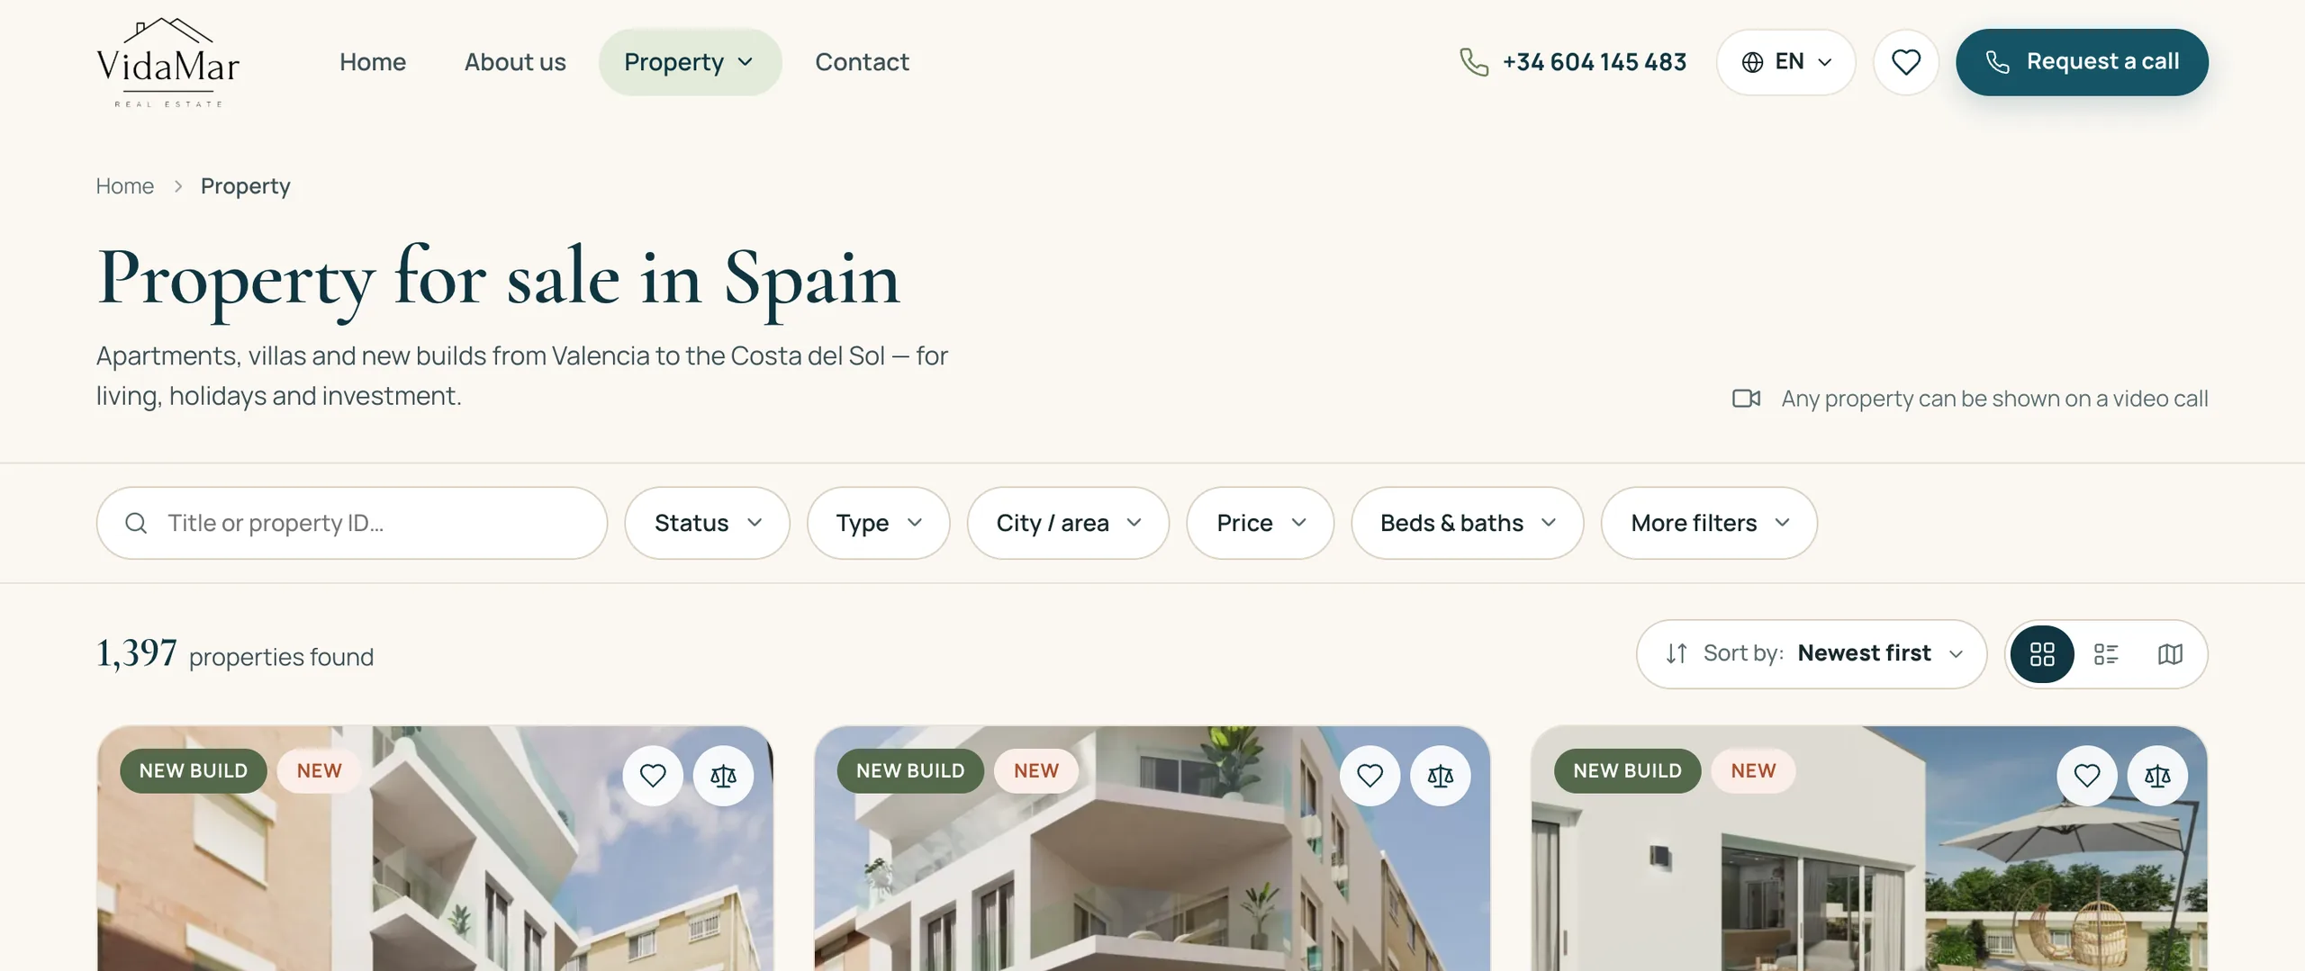The height and width of the screenshot is (971, 2305).
Task: Open the Contact page
Action: coord(862,62)
